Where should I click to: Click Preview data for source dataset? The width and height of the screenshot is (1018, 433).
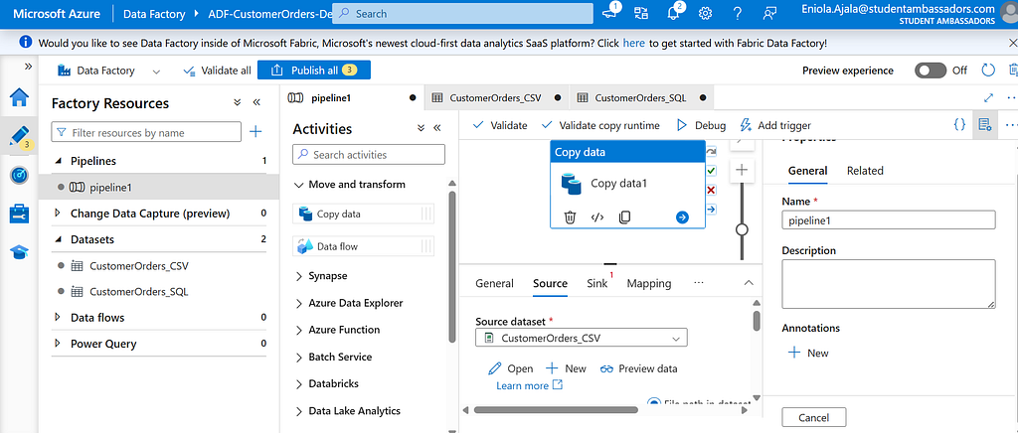point(639,368)
